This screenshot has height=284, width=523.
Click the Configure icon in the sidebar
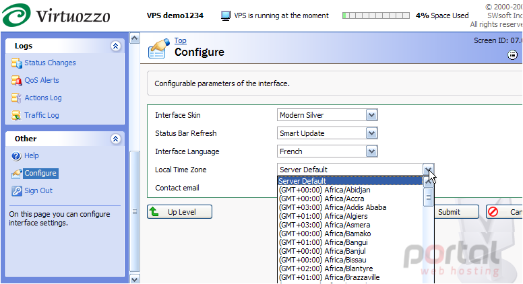tap(17, 174)
